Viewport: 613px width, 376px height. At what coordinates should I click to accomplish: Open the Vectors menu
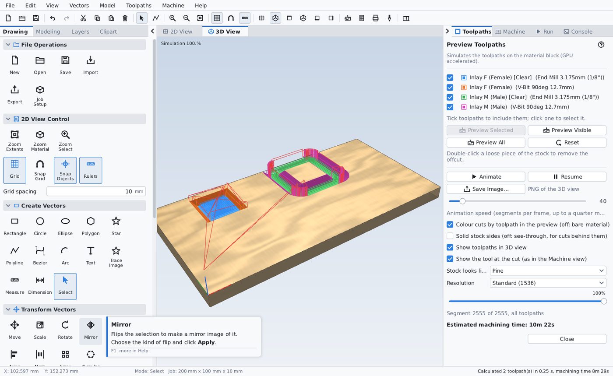pos(79,5)
